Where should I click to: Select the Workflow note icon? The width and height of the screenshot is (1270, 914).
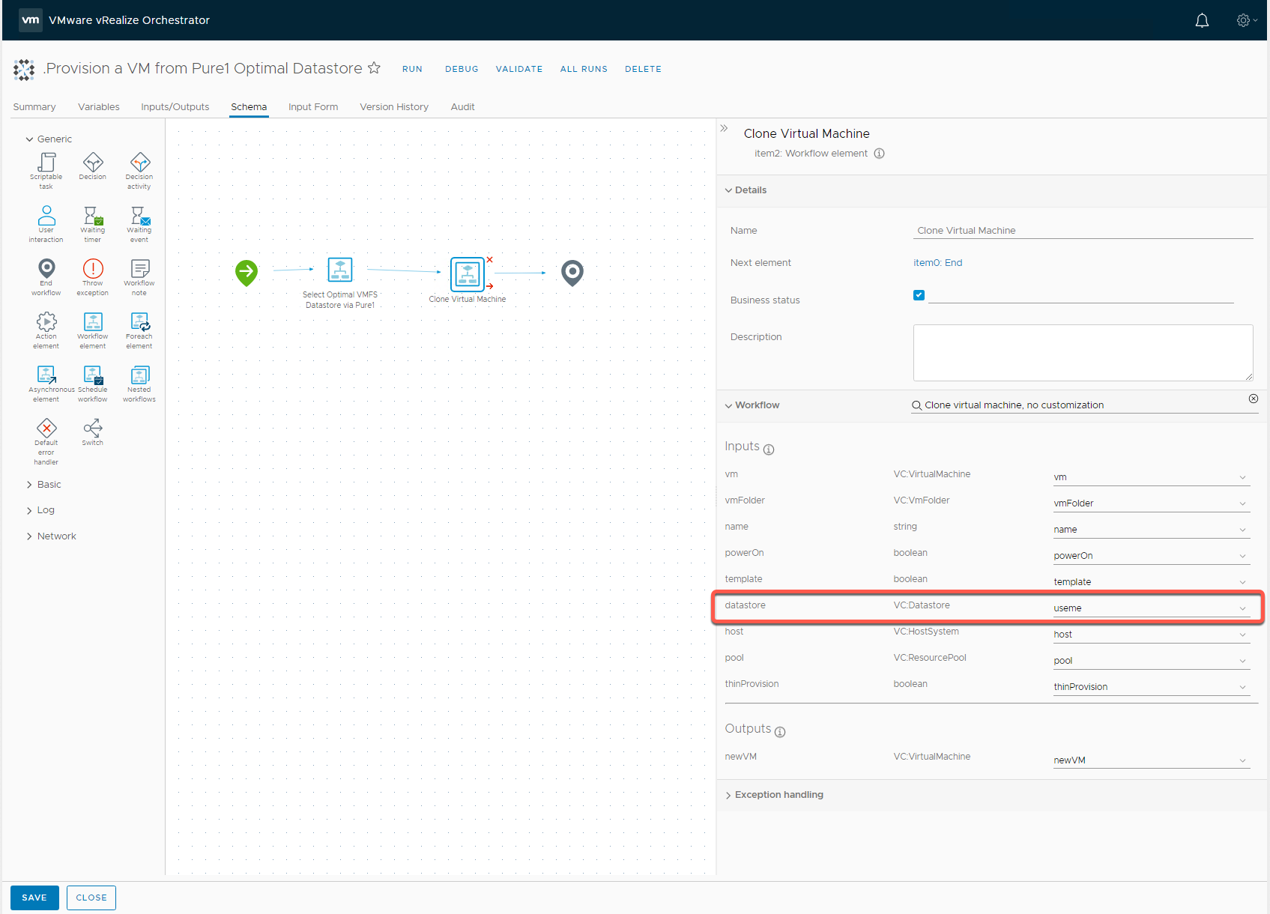(x=140, y=268)
